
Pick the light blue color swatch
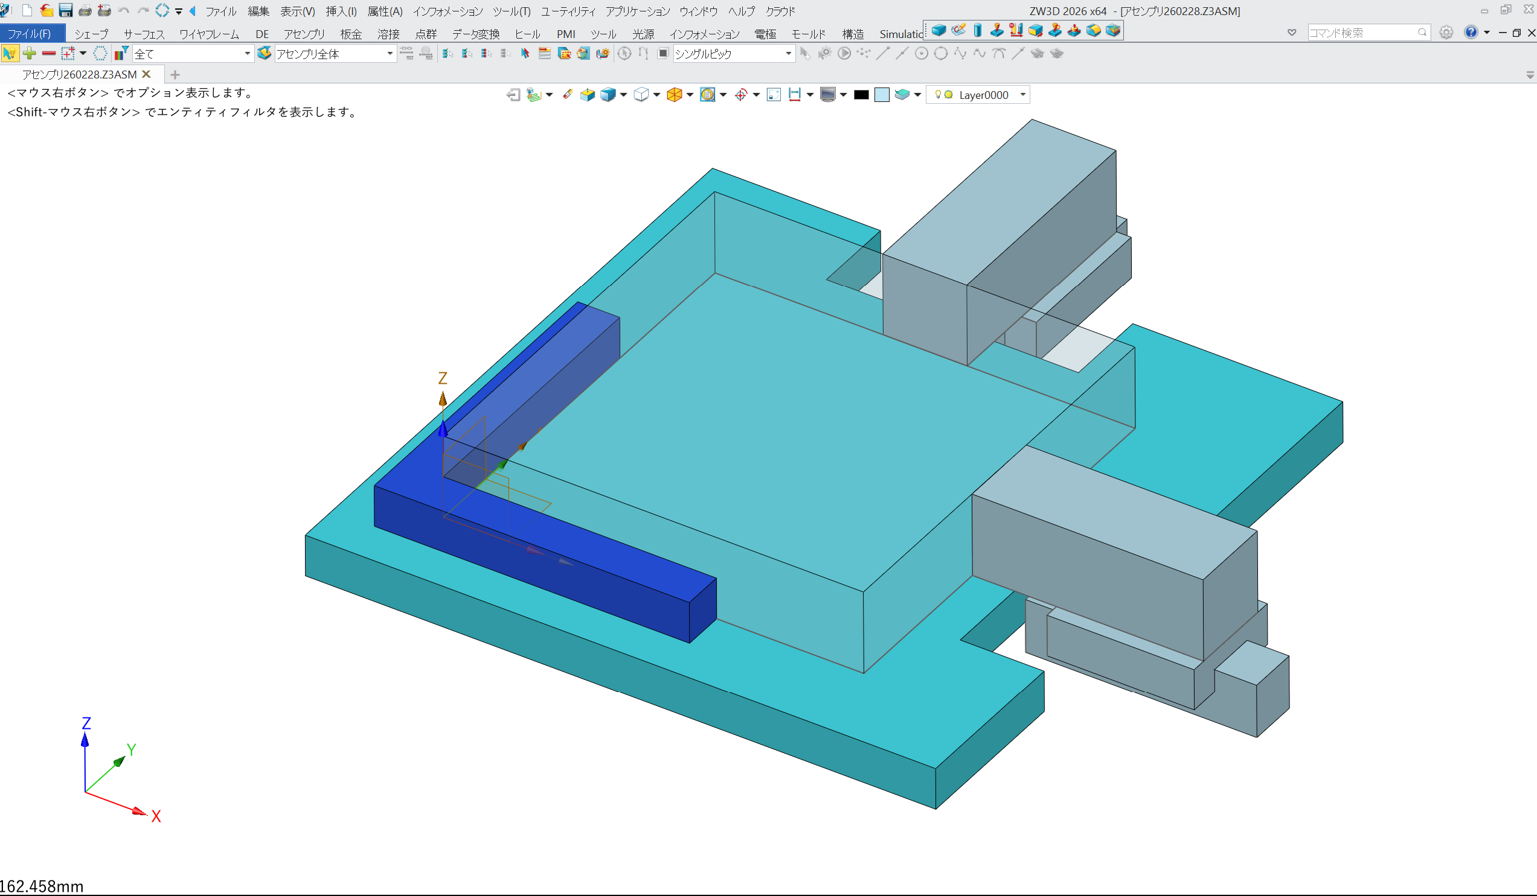pos(882,95)
